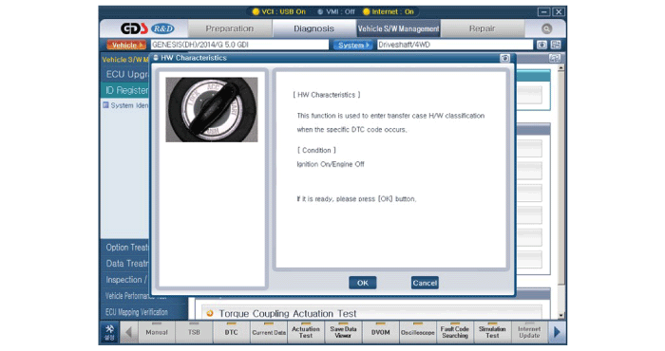Click the vertical scrollbar on the right

coord(560,191)
